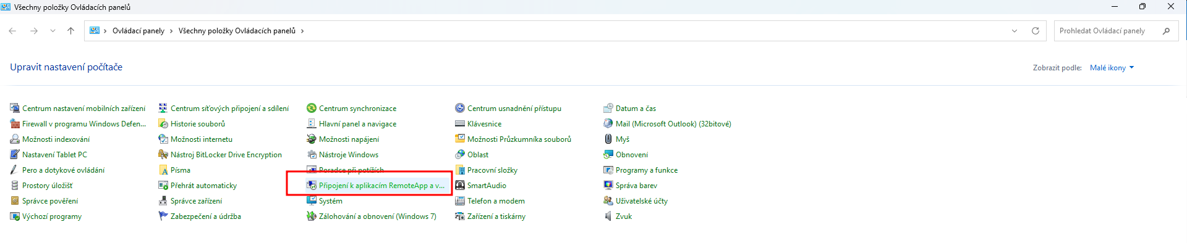Open Možnosti indexování icon

(x=15, y=139)
